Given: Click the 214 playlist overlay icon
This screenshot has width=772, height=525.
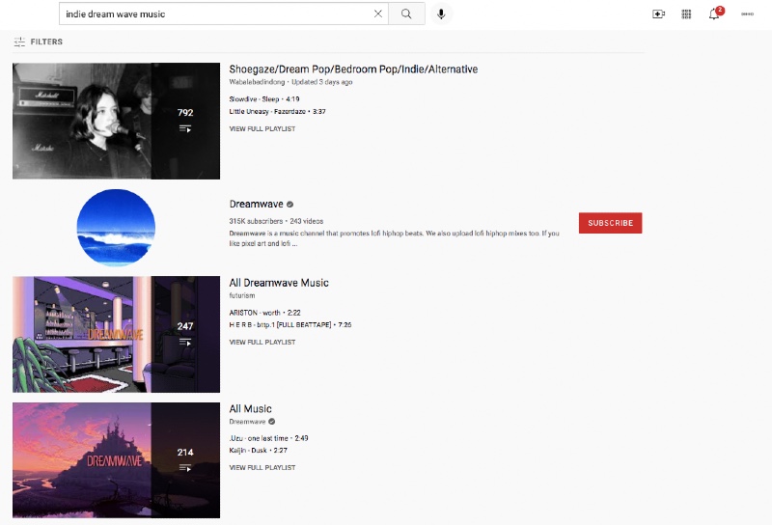Looking at the screenshot, I should point(185,468).
